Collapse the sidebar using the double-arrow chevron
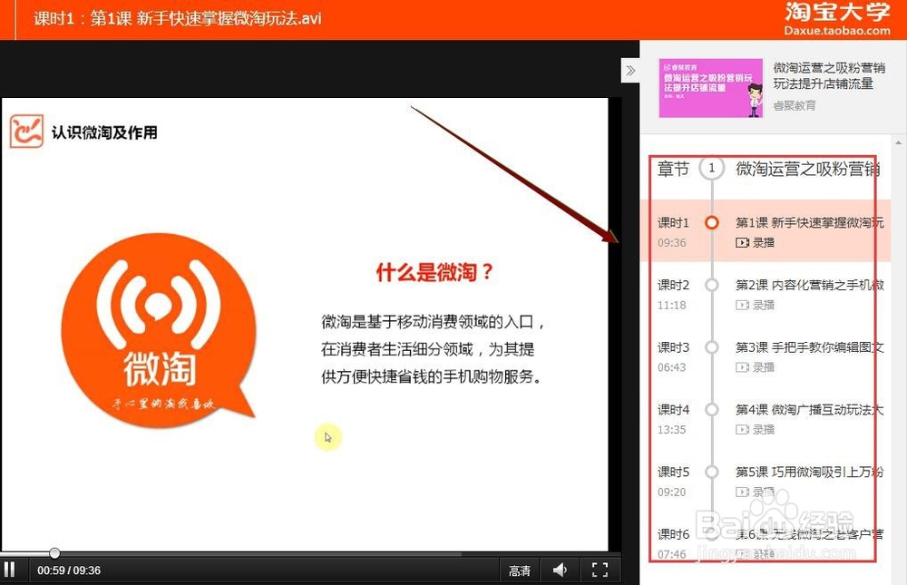The height and width of the screenshot is (585, 907). (629, 69)
